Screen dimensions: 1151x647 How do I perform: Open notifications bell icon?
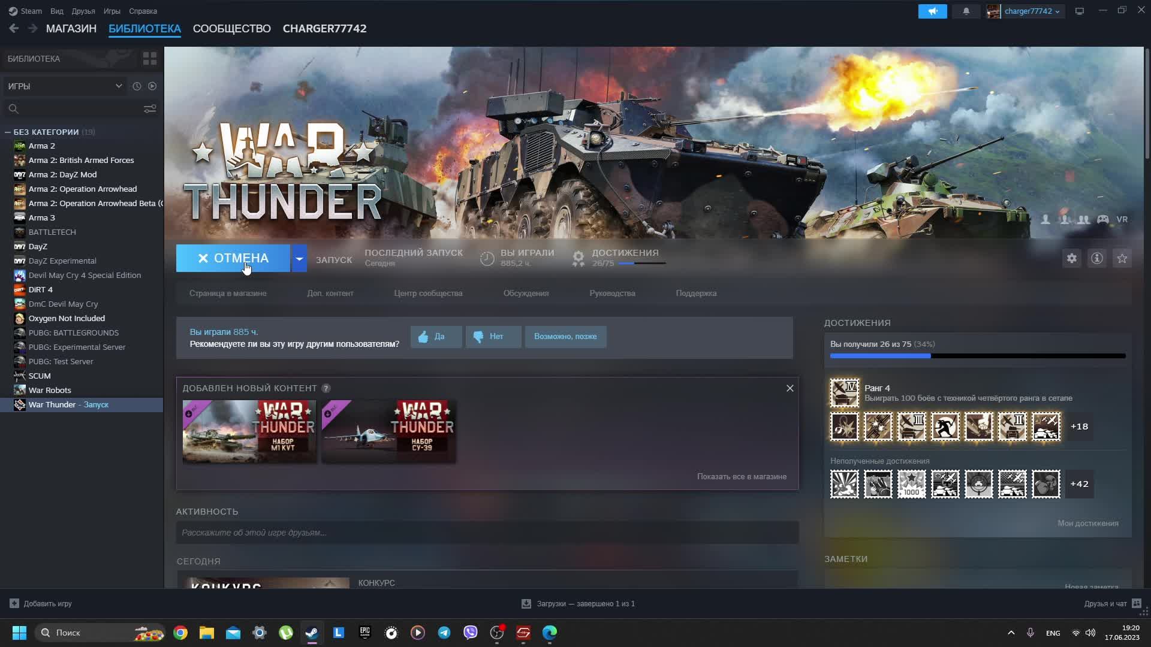pyautogui.click(x=966, y=11)
